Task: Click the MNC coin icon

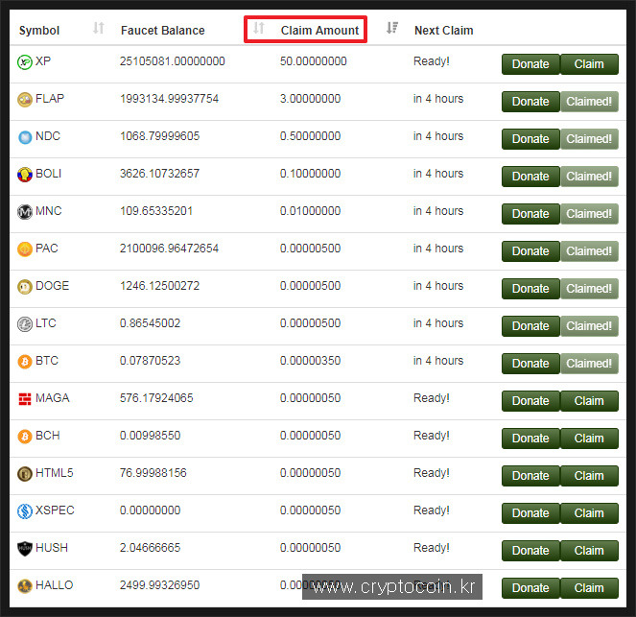Action: pyautogui.click(x=25, y=212)
